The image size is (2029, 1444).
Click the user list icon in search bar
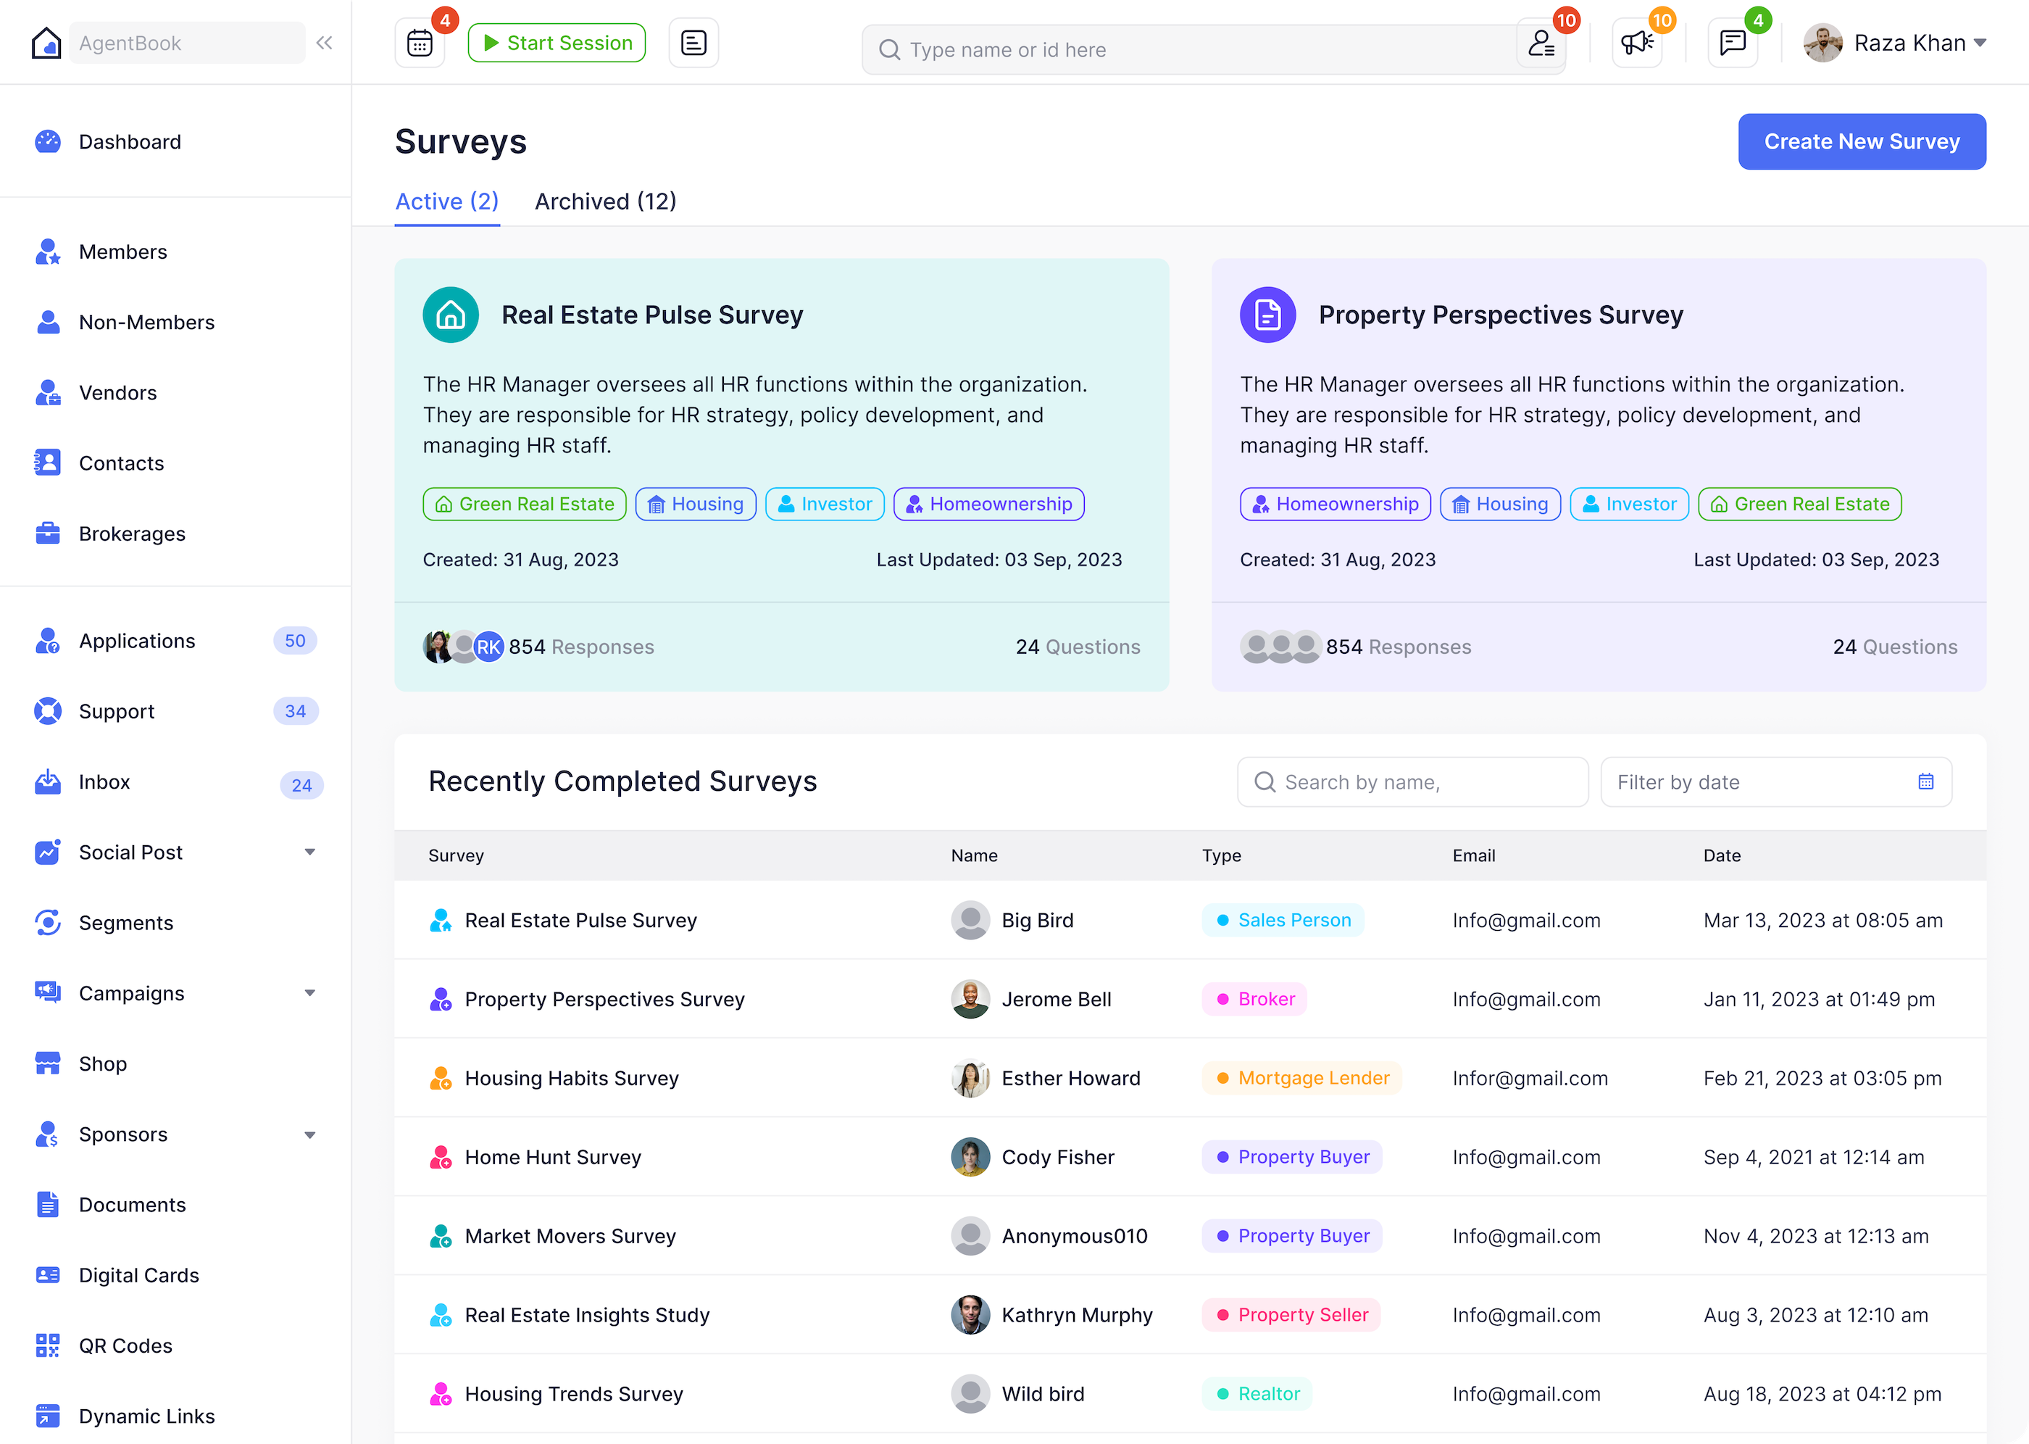[1540, 43]
